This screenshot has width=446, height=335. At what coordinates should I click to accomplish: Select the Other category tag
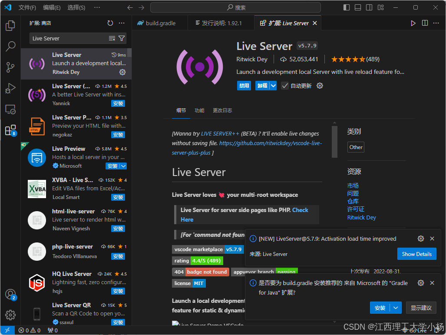tap(356, 147)
